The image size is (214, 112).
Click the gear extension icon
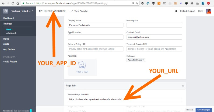point(142,3)
